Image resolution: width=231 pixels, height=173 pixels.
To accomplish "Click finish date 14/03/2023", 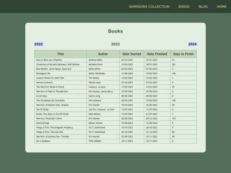I will pos(151,87).
